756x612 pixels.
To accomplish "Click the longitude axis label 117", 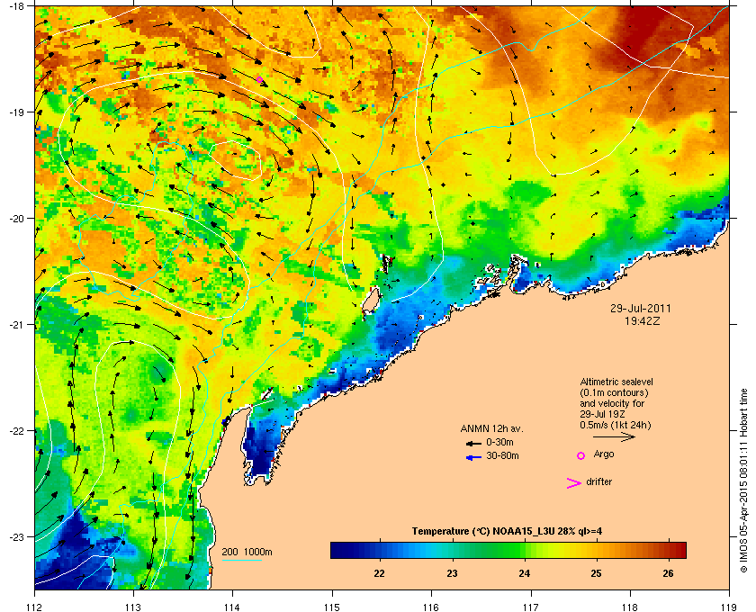I will pos(531,607).
